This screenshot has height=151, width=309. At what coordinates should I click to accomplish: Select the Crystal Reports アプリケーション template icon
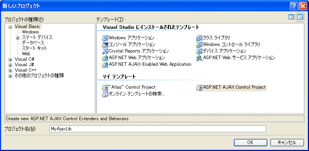pyautogui.click(x=105, y=51)
